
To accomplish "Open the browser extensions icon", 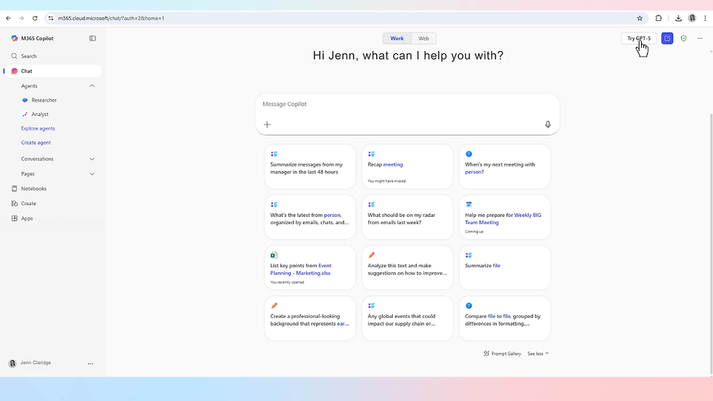I will [658, 18].
